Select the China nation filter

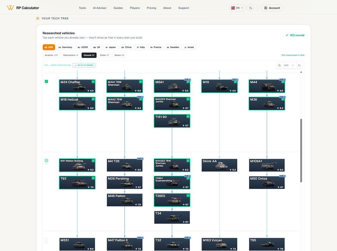[x=126, y=47]
